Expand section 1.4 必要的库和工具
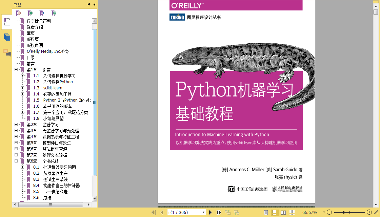 (22, 94)
